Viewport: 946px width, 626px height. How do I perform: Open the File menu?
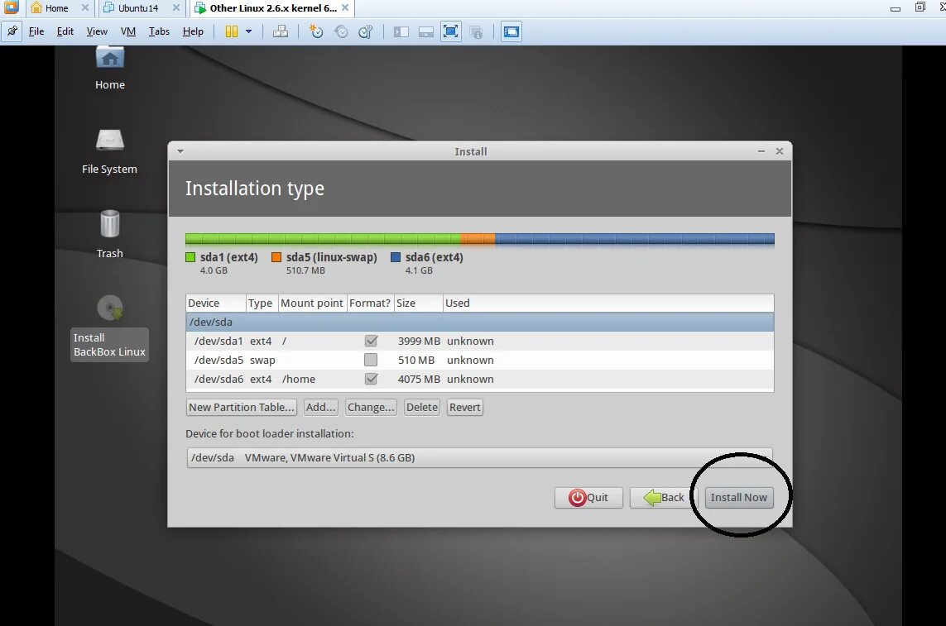click(x=36, y=31)
